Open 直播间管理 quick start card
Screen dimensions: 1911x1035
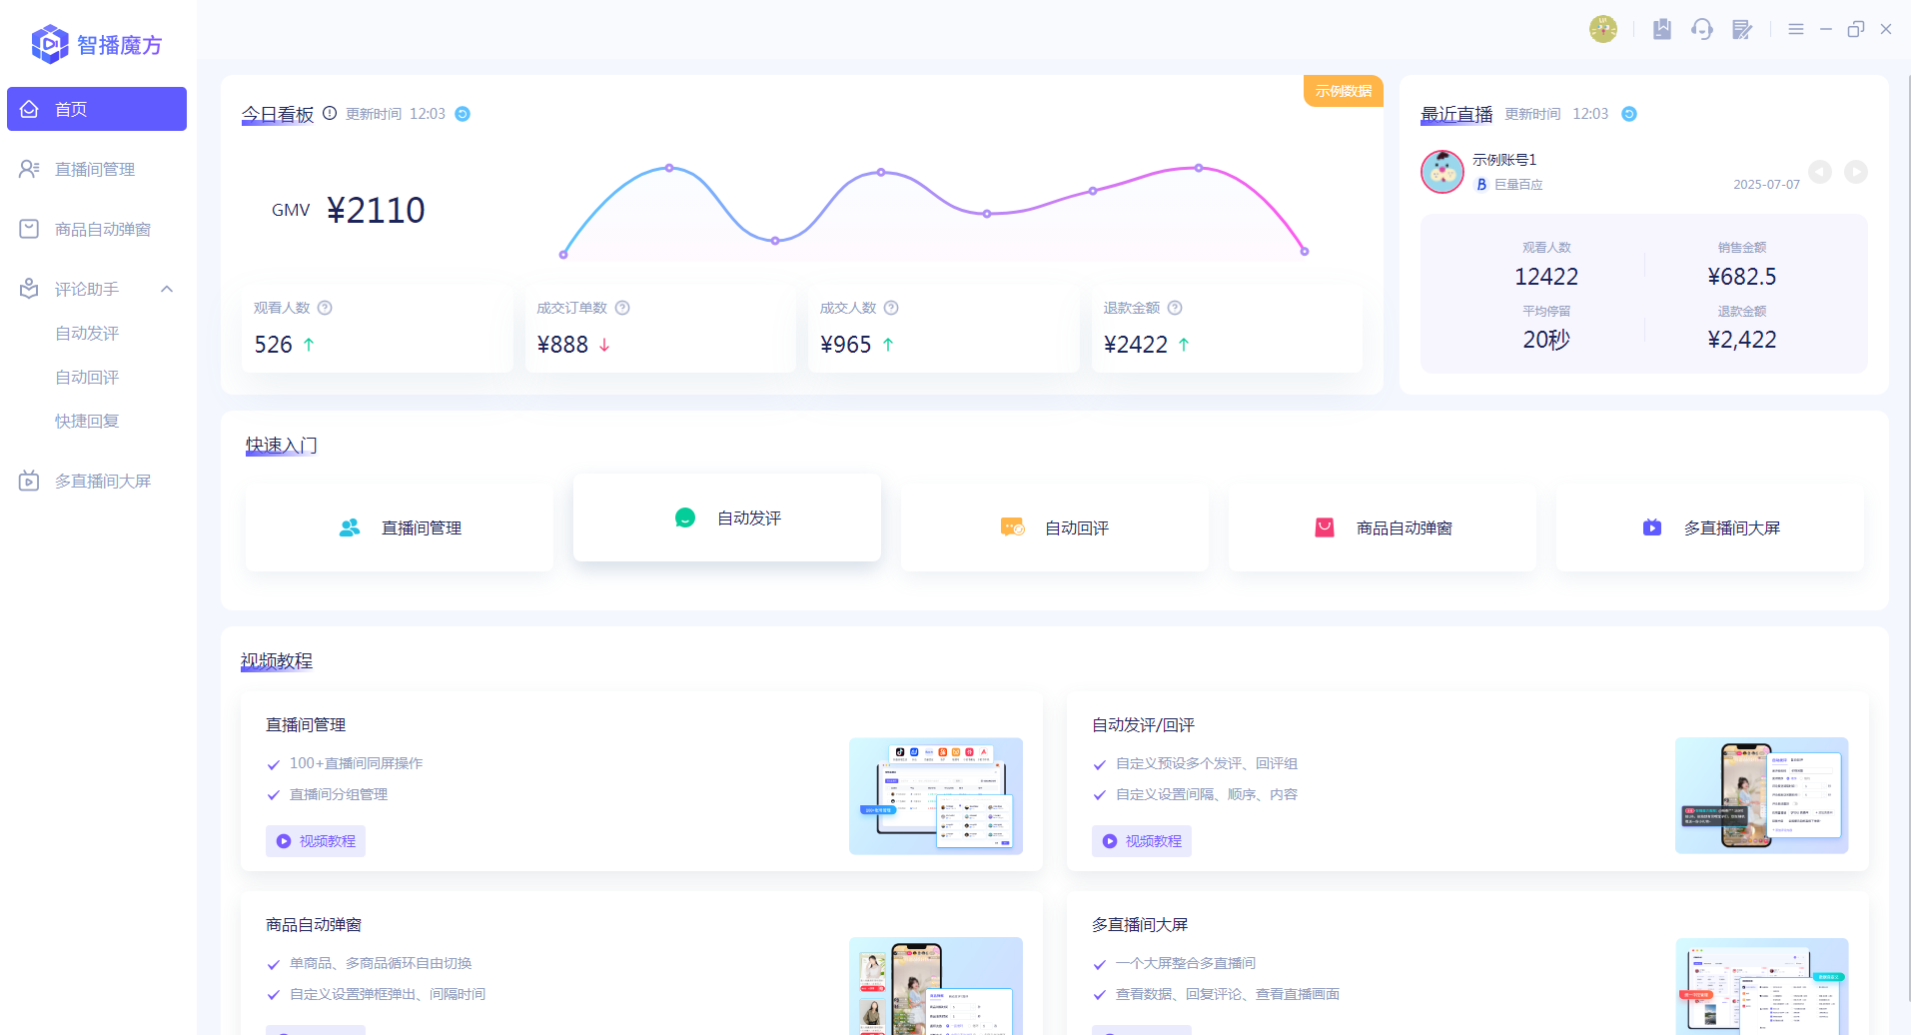click(x=400, y=527)
